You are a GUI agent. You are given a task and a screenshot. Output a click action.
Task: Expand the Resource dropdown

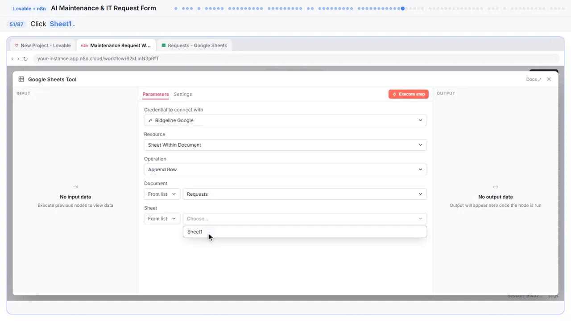point(285,145)
